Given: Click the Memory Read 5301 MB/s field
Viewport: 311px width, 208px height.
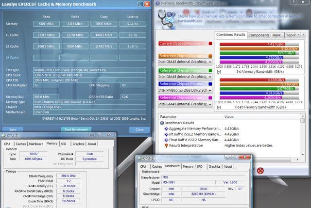Looking at the screenshot, I should (46, 24).
